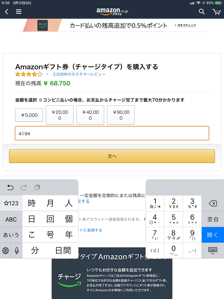Open the shopping cart
The height and width of the screenshot is (299, 224).
(217, 12)
